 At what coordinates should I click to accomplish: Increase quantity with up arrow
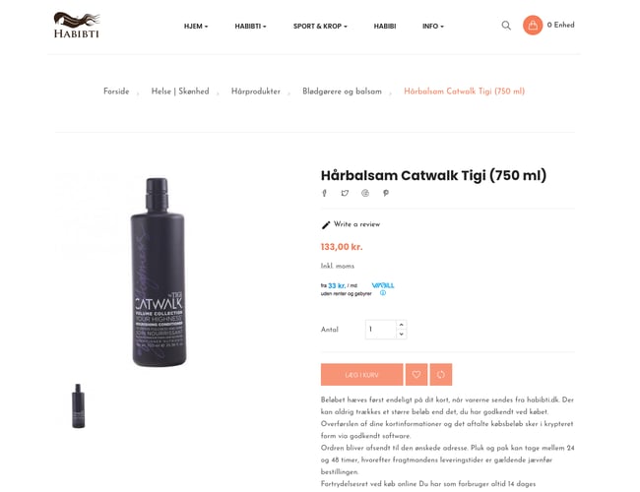[x=402, y=325]
